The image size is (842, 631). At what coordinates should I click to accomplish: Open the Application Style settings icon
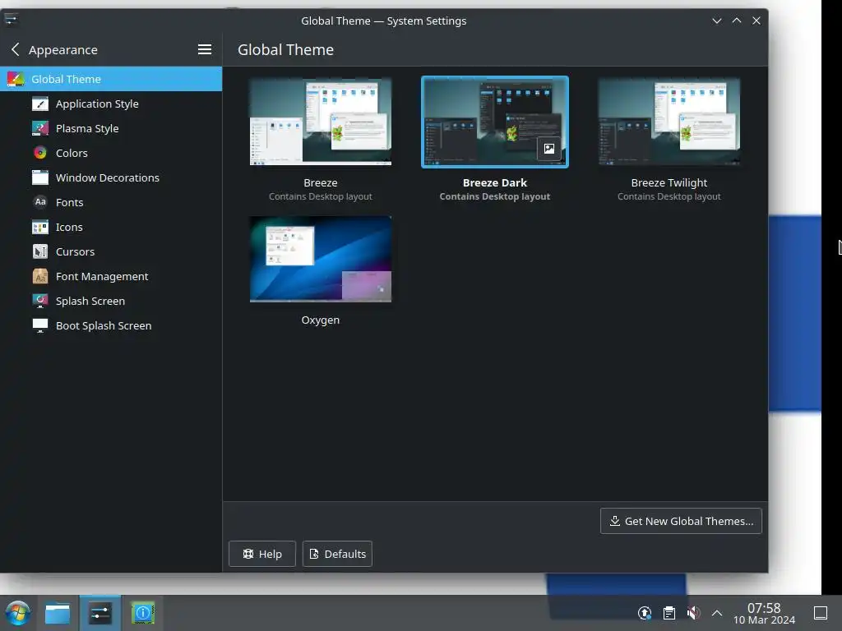39,104
